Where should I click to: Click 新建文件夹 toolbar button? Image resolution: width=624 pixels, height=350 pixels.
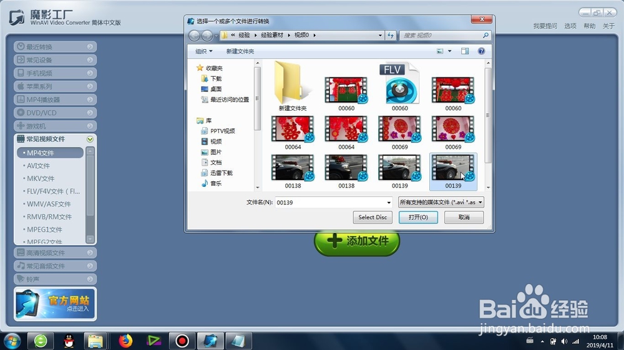point(240,51)
